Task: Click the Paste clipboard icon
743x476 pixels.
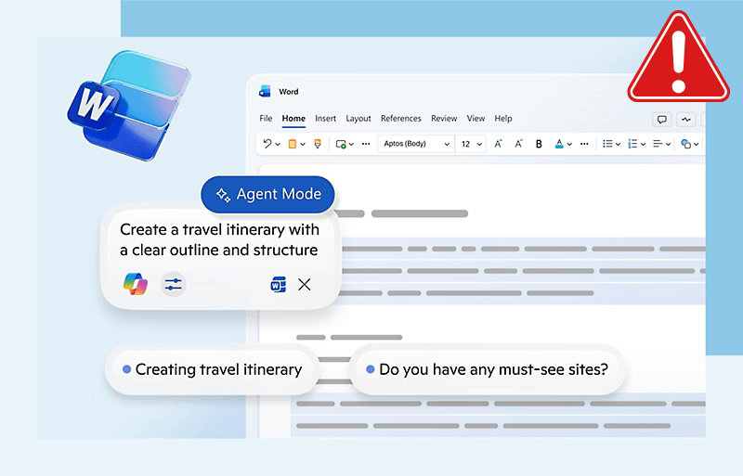Action: point(293,144)
